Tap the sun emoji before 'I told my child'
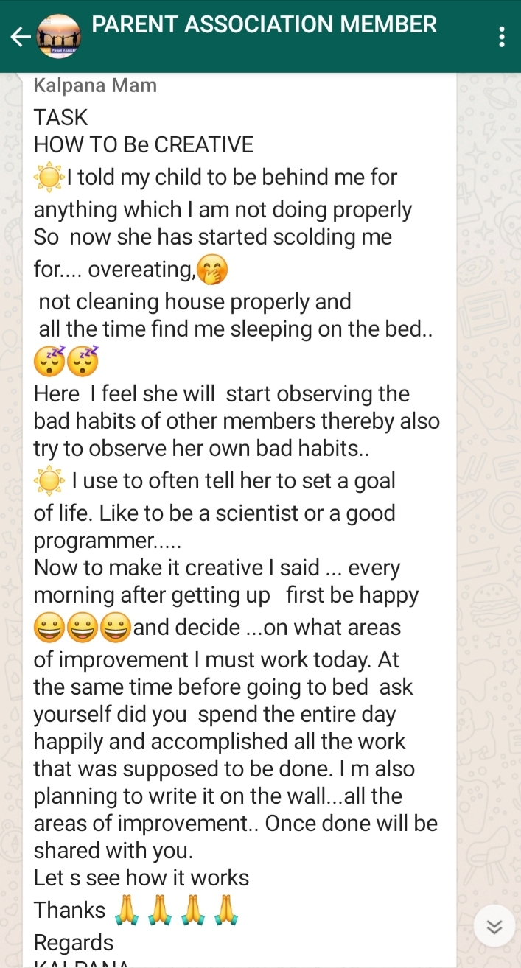This screenshot has height=968, width=521. [x=49, y=178]
